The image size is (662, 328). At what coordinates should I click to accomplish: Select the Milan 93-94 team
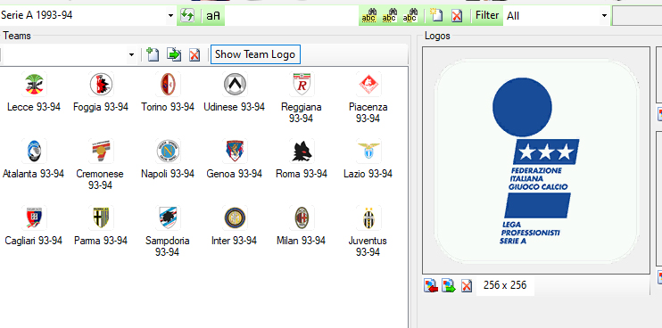tap(302, 226)
